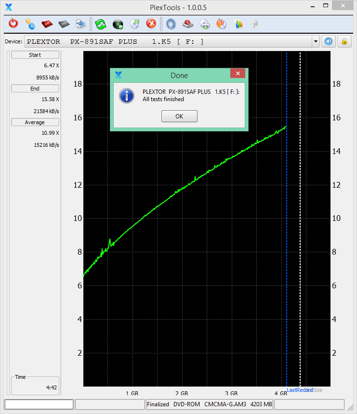Image resolution: width=357 pixels, height=414 pixels.
Task: Click the 21584 kB/s value
Action: tap(46, 111)
